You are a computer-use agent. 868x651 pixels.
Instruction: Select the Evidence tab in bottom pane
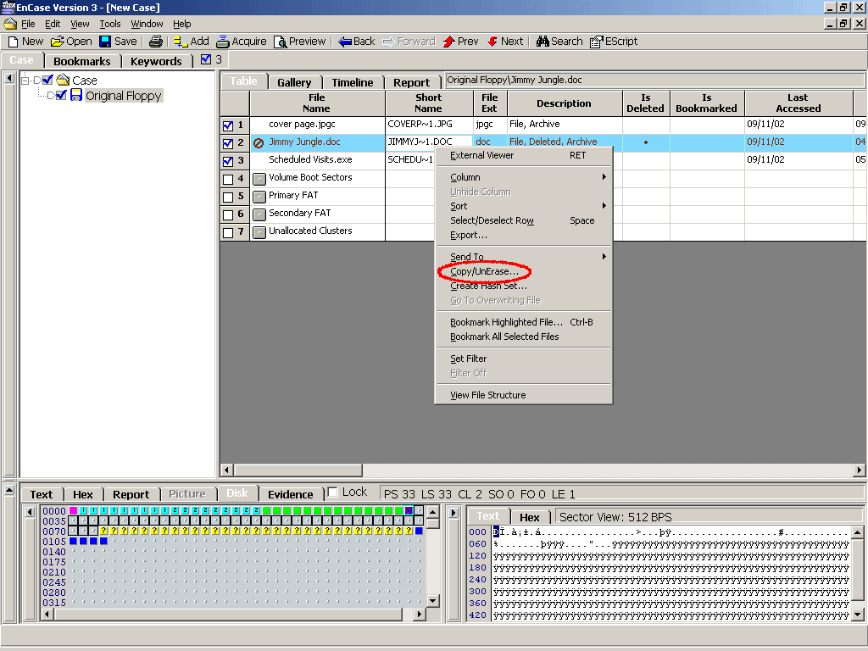click(x=290, y=494)
